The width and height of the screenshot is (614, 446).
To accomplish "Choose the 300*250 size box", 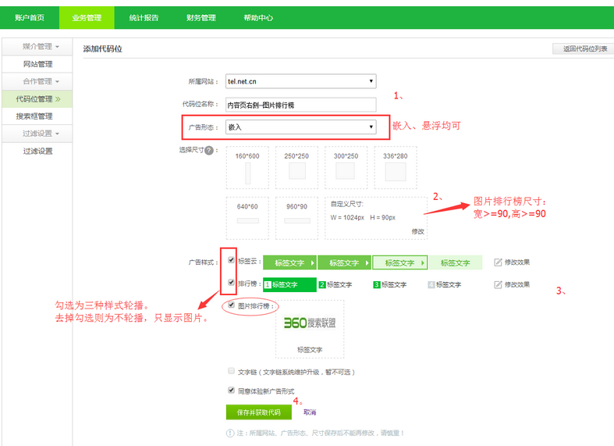I will [x=346, y=168].
